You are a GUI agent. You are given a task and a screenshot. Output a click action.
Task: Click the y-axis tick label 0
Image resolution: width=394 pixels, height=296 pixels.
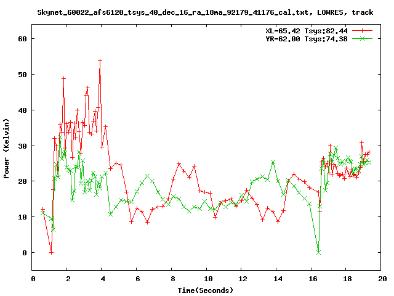click(x=25, y=253)
